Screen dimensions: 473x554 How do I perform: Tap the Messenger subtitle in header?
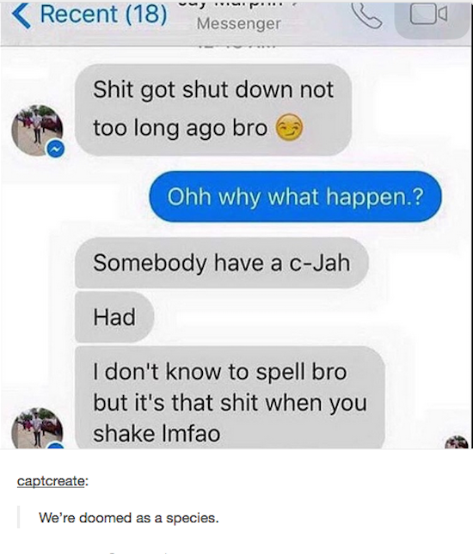pos(239,24)
